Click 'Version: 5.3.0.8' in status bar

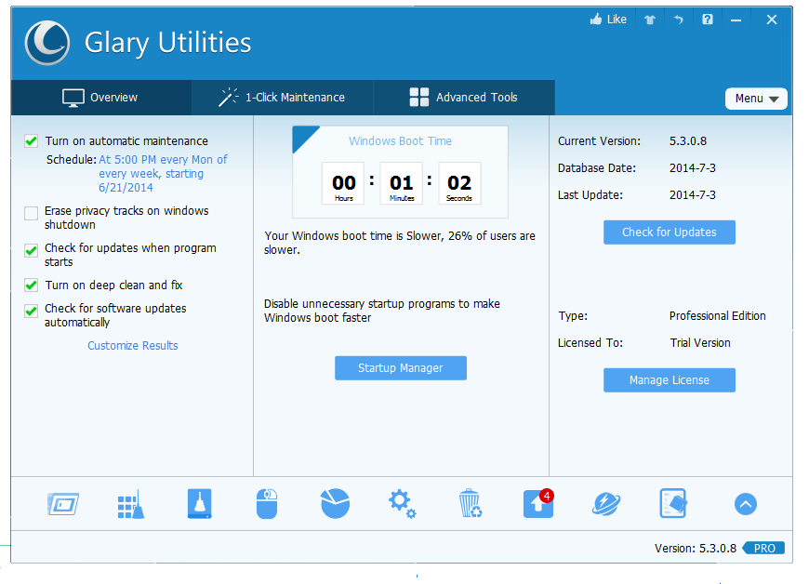(696, 548)
